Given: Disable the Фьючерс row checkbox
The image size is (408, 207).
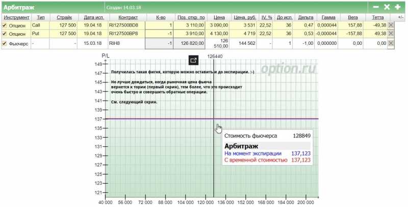Looking at the screenshot, I should tap(5, 43).
